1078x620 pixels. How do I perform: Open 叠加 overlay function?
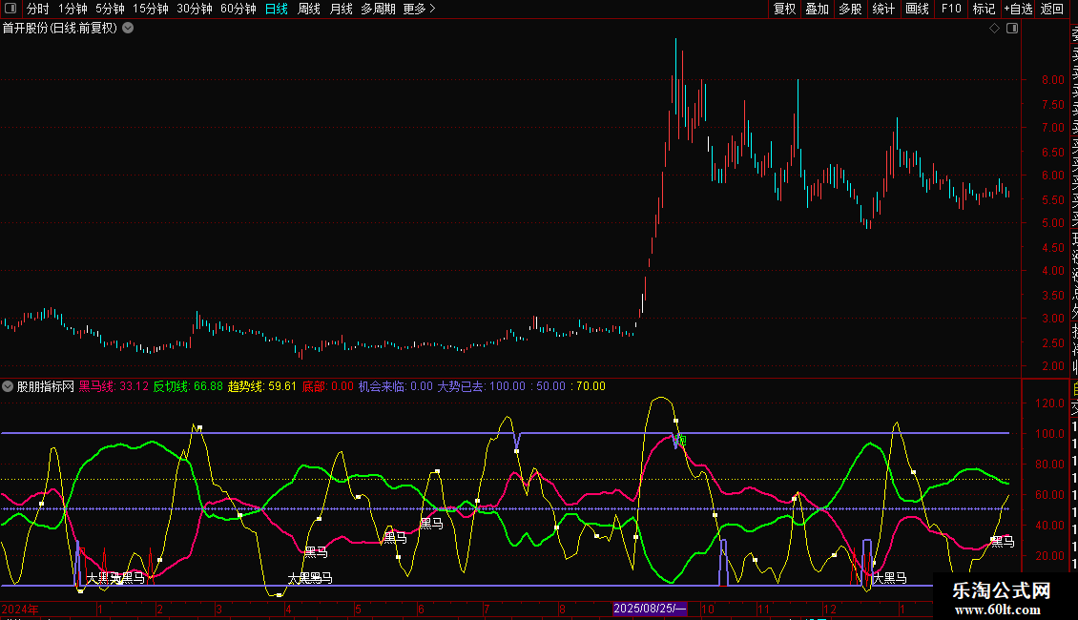[817, 10]
